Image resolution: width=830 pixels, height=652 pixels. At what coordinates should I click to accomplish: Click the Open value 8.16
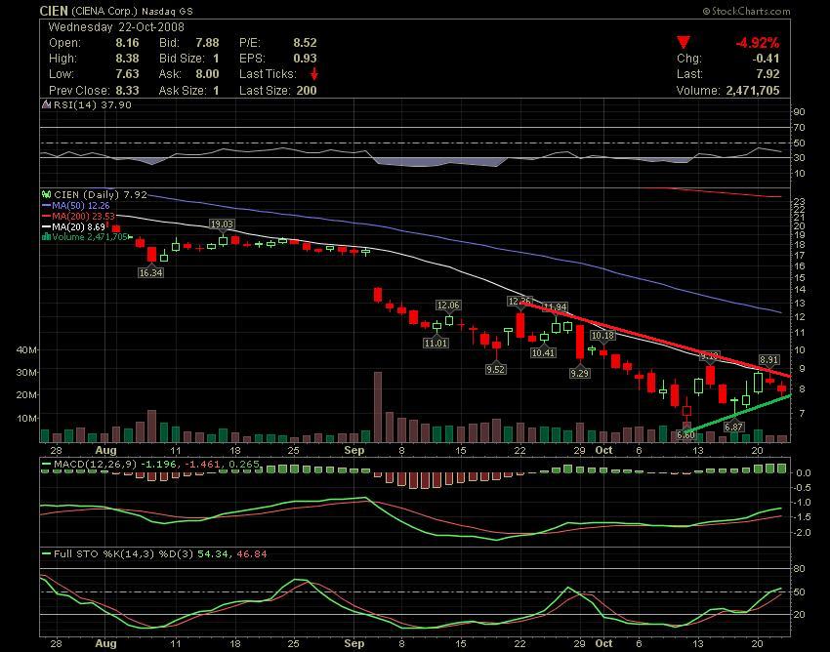pos(127,43)
